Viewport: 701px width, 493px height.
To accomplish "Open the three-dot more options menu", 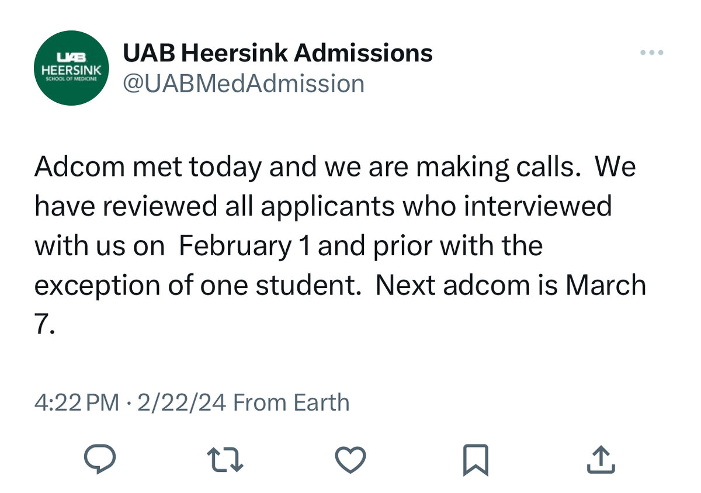I will pyautogui.click(x=651, y=53).
